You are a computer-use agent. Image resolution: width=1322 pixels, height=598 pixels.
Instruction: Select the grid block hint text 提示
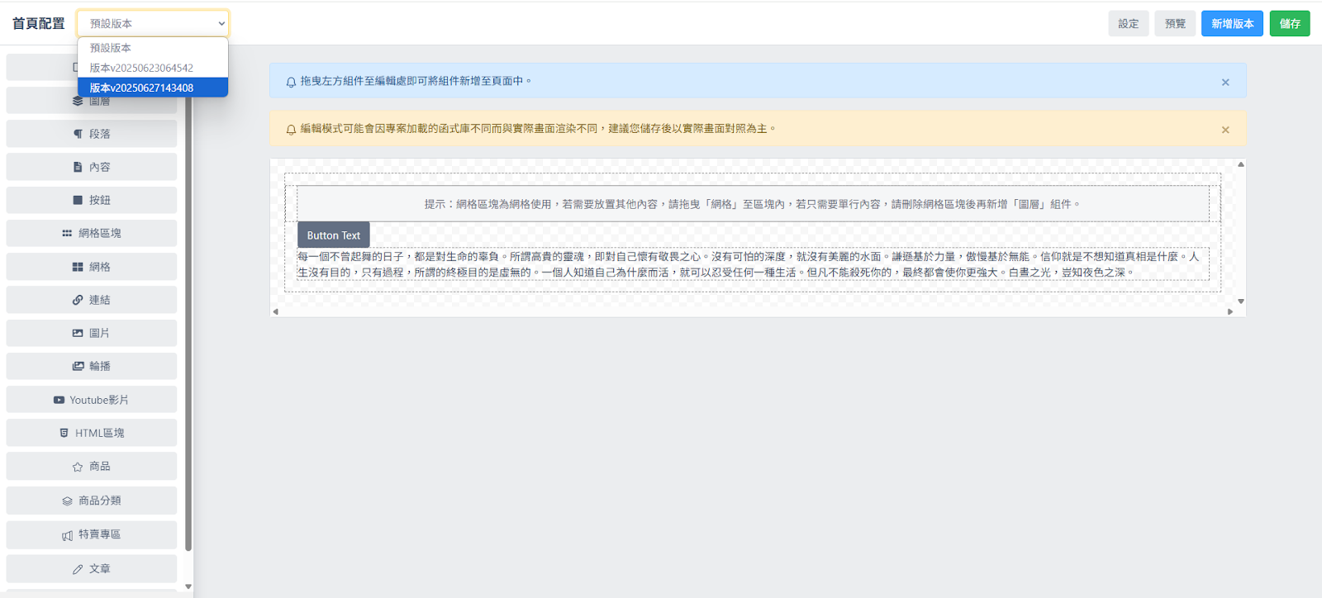pos(753,204)
